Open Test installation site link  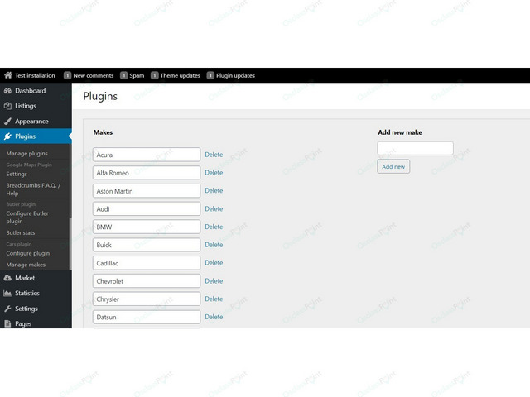[x=35, y=75]
